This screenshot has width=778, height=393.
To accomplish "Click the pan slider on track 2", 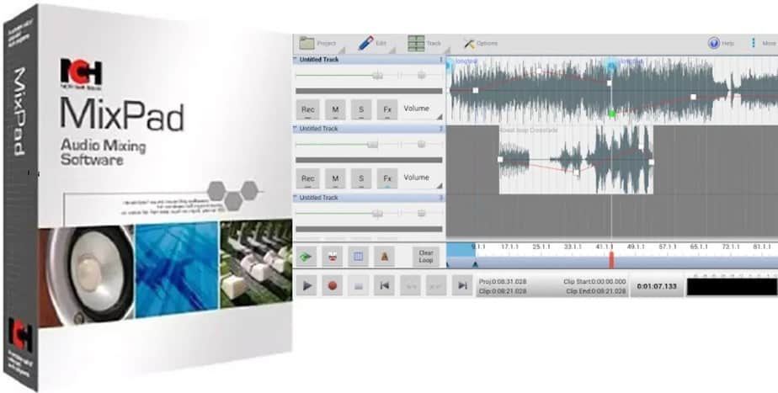I will click(x=422, y=145).
